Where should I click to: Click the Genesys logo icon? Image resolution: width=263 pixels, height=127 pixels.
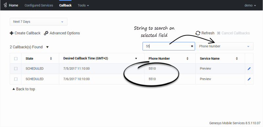[5, 5]
